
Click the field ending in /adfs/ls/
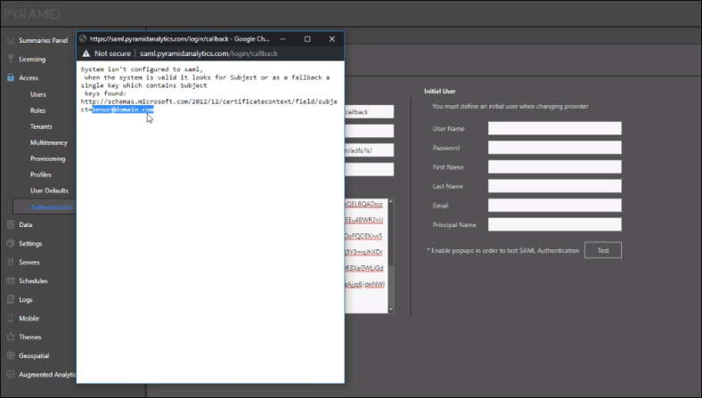tap(370, 150)
